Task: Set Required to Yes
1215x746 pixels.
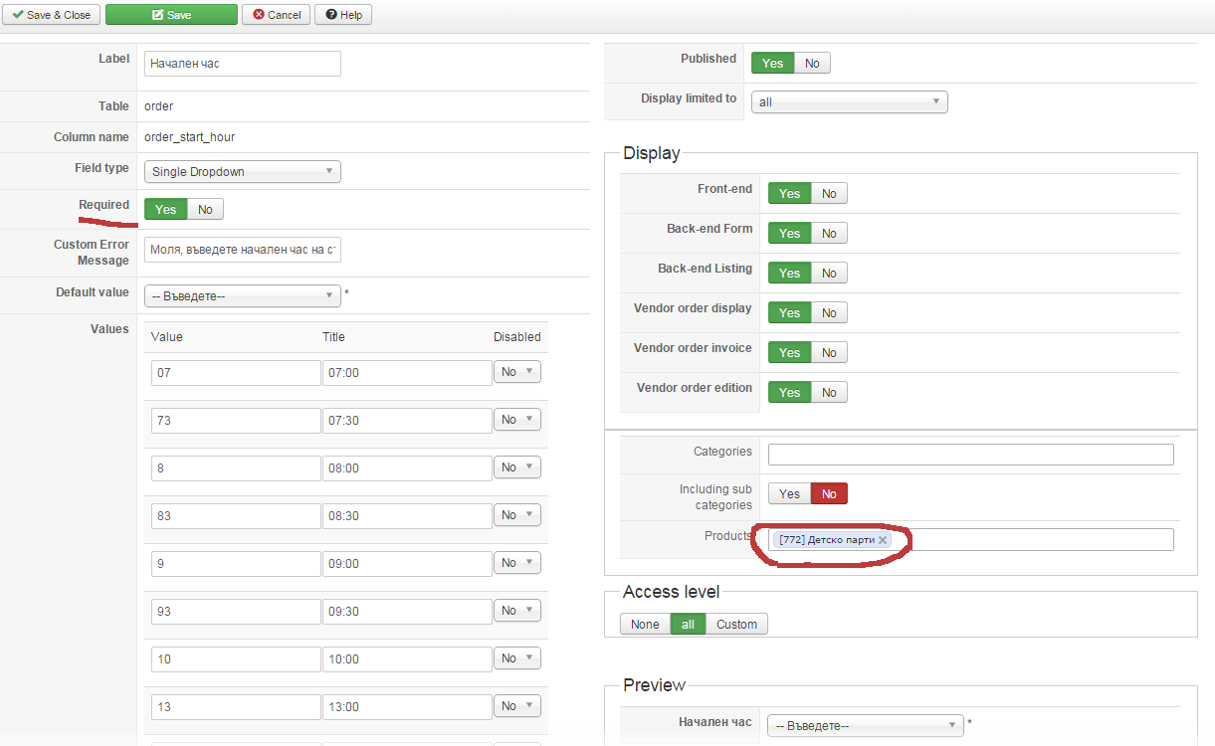Action: point(165,210)
